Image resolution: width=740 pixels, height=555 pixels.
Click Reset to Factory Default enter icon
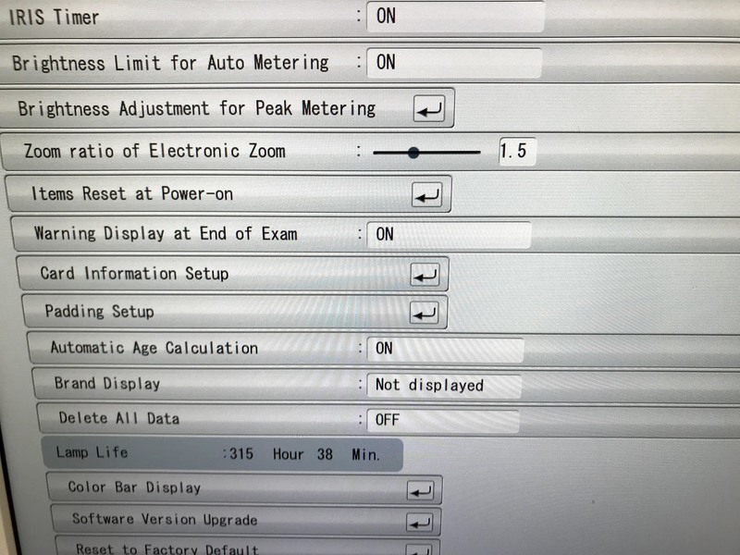pyautogui.click(x=419, y=549)
